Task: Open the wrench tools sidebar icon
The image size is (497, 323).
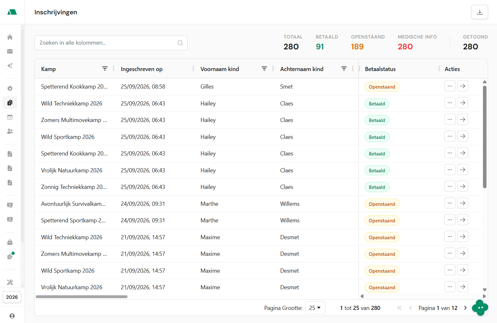Action: pyautogui.click(x=10, y=282)
